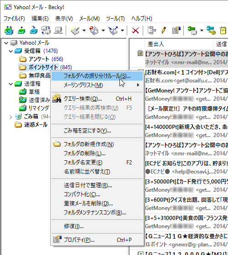Click the green filter tool icon
The height and width of the screenshot is (255, 228).
[192, 30]
